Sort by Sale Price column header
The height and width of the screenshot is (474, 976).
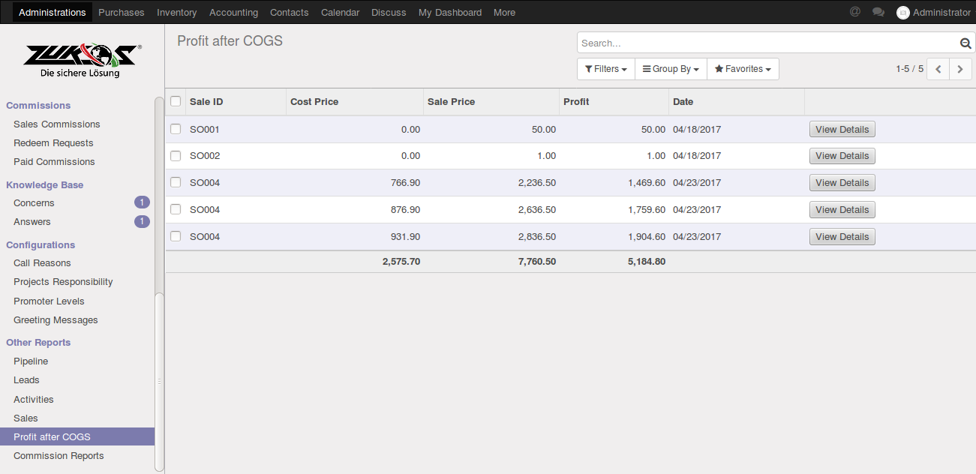click(x=491, y=101)
